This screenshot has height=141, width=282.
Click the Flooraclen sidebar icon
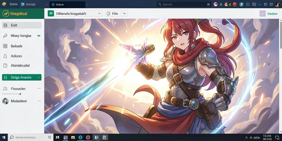coord(5,89)
